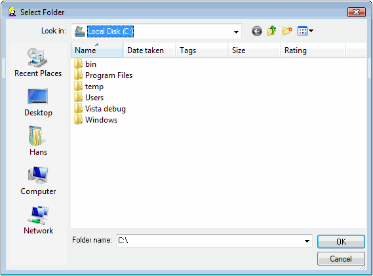Sort by Tags column header
The height and width of the screenshot is (276, 373).
(x=202, y=50)
